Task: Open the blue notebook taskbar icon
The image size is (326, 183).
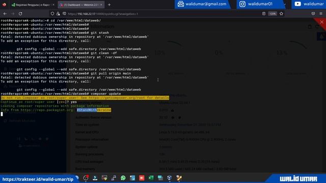Action: [x=132, y=178]
